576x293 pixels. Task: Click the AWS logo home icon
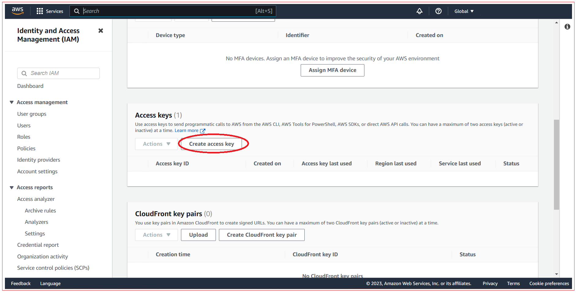pyautogui.click(x=17, y=11)
